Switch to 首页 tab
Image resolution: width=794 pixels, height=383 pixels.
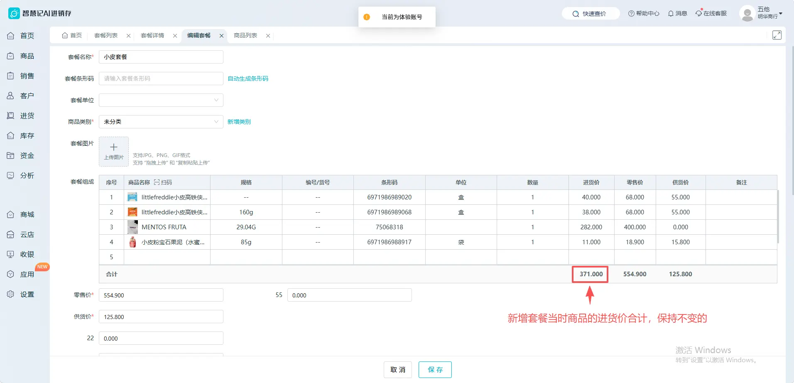click(x=72, y=35)
